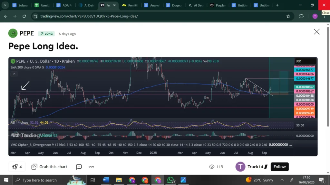Open File Explorer from the taskbar
The height and width of the screenshot is (185, 330).
(x=119, y=180)
